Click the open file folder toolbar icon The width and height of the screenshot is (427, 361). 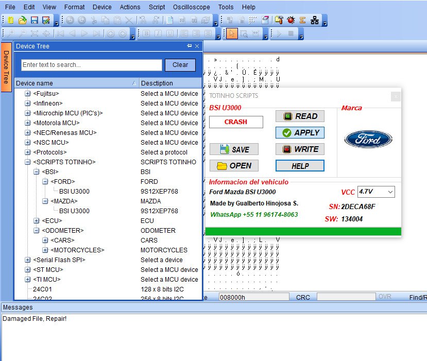[23, 21]
